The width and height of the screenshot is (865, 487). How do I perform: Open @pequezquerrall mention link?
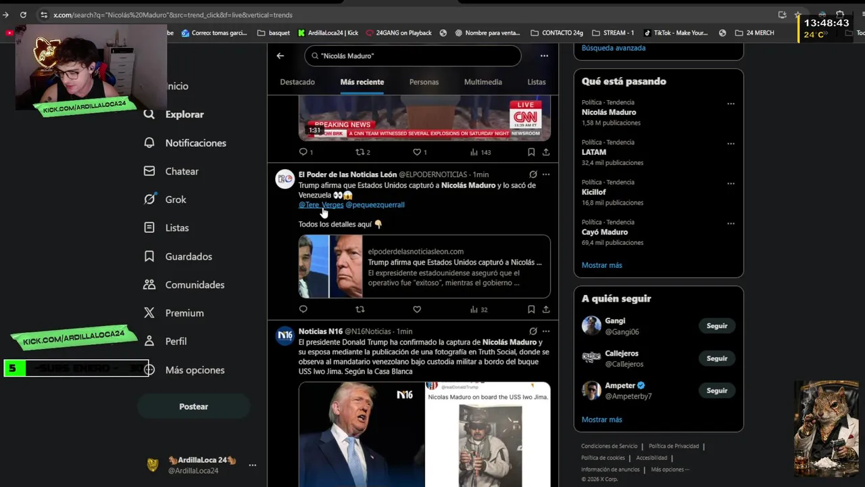[375, 205]
